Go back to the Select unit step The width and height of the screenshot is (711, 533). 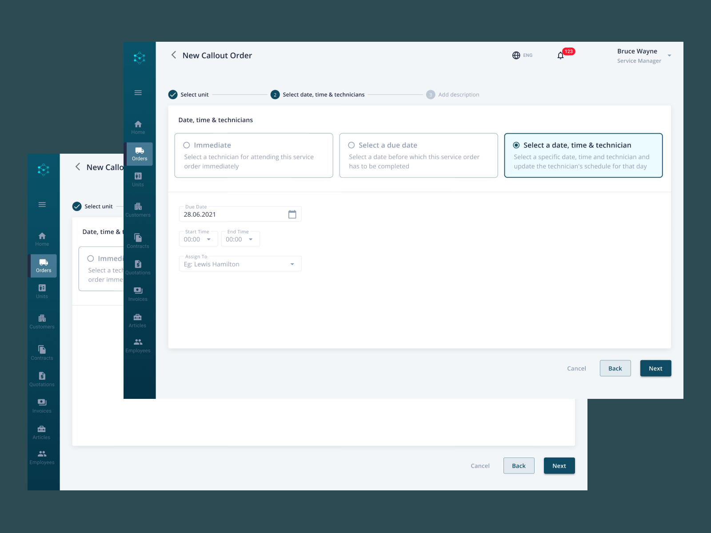(x=188, y=94)
